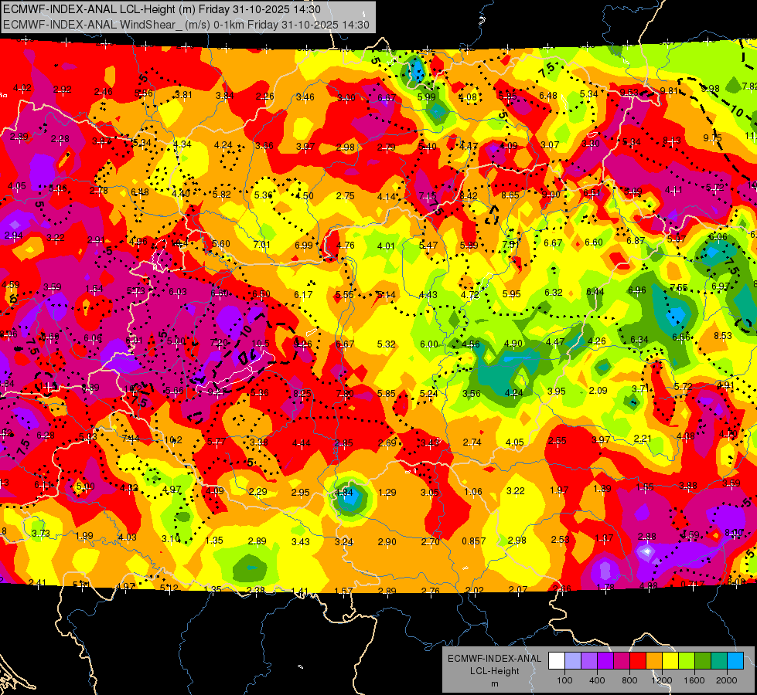This screenshot has width=757, height=695.
Task: Click the map value "6.99"
Action: tap(304, 245)
